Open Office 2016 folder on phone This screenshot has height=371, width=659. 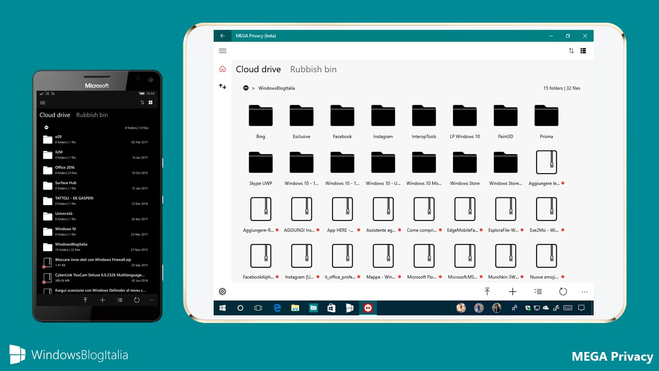pyautogui.click(x=97, y=170)
